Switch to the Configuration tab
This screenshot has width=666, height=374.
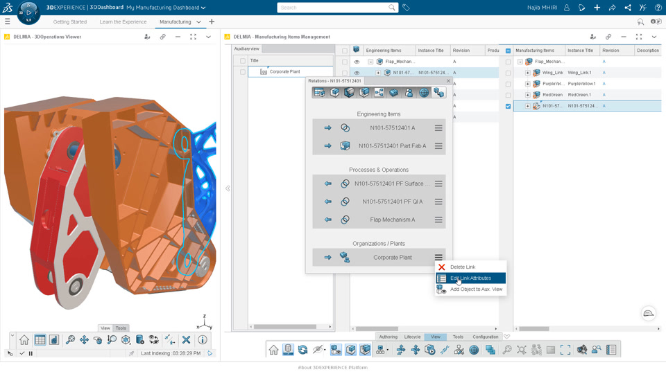click(x=485, y=337)
